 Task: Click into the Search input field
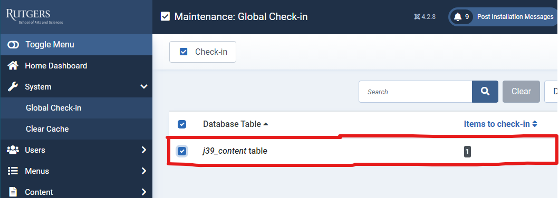coord(416,92)
